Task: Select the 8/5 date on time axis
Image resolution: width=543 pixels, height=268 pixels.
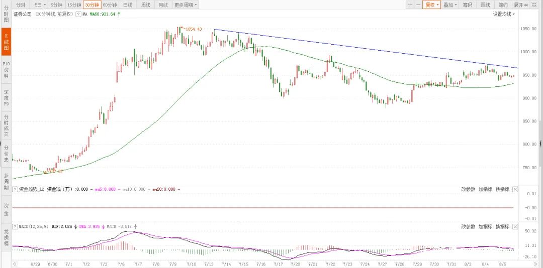Action: click(502, 264)
